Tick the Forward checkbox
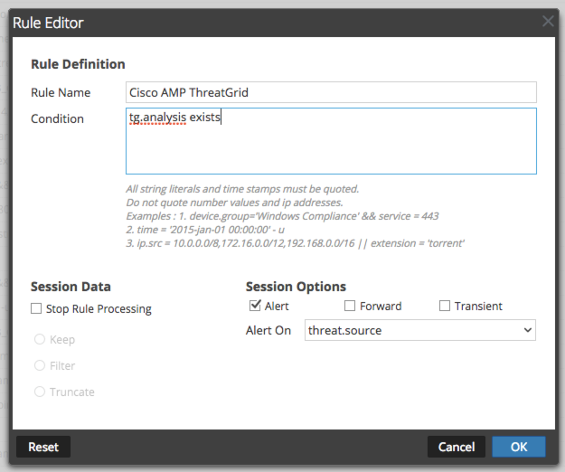Screen dimensions: 565x472 [351, 306]
